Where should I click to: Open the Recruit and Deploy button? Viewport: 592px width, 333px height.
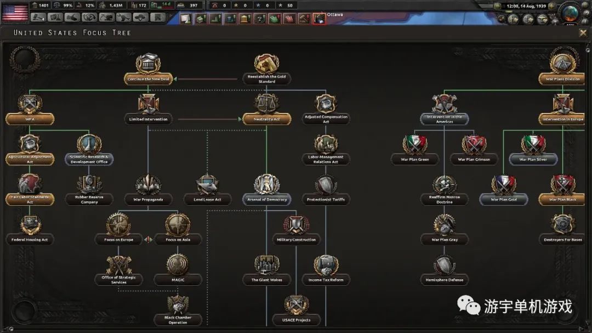140,18
